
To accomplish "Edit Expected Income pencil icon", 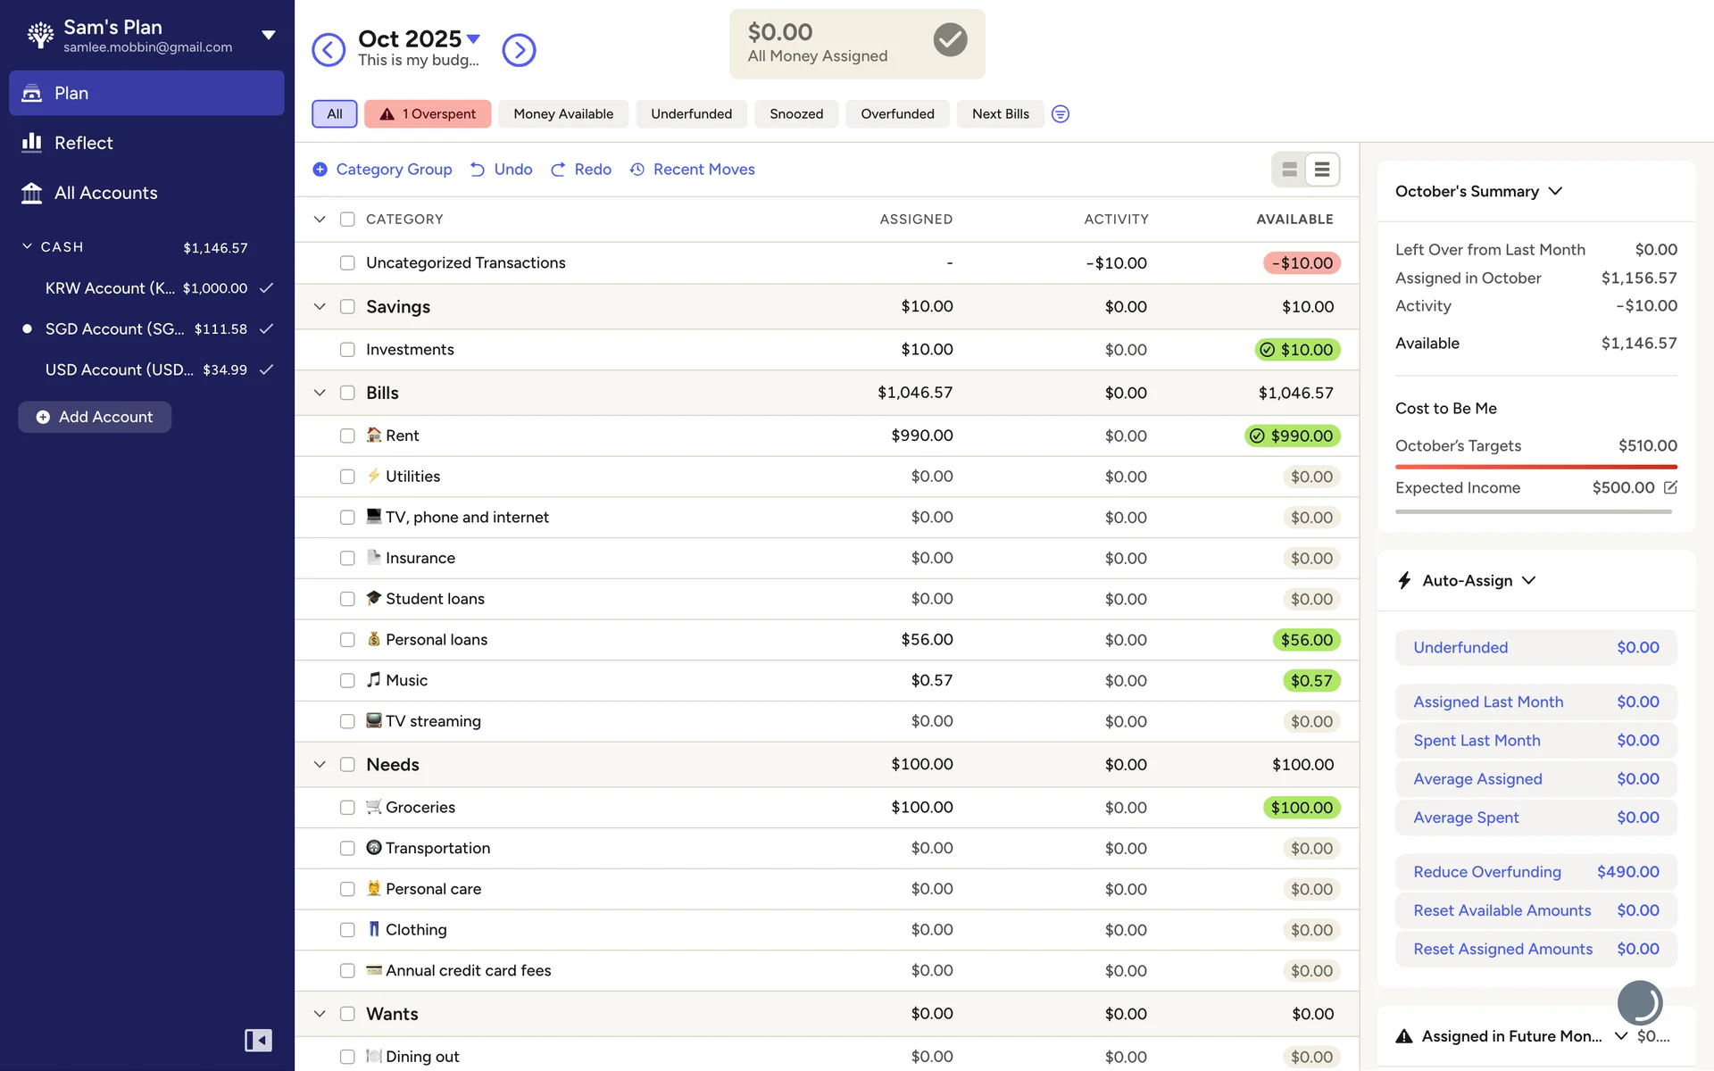I will [1670, 487].
